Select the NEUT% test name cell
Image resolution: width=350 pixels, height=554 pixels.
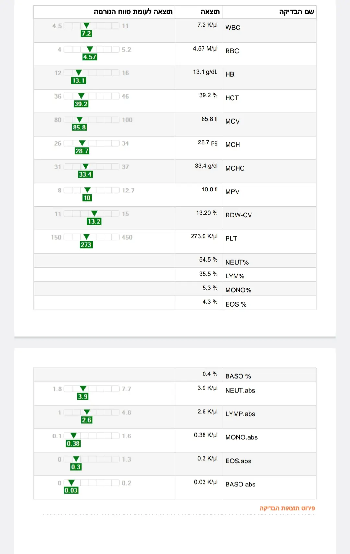(237, 262)
